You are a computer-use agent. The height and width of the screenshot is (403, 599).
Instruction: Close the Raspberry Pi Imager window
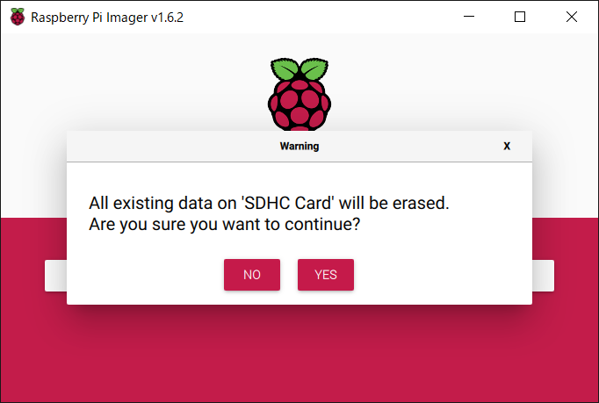tap(572, 17)
